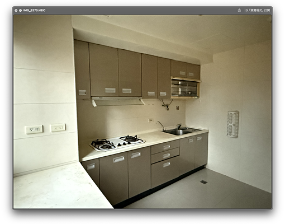Click the second wall outlet near the counter
Image resolution: width=285 pixels, height=224 pixels.
pos(58,128)
